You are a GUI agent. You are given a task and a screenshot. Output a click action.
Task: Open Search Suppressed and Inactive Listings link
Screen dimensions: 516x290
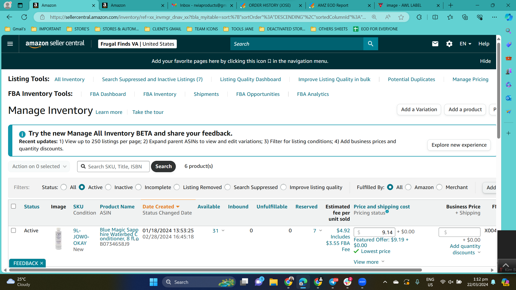click(x=152, y=79)
